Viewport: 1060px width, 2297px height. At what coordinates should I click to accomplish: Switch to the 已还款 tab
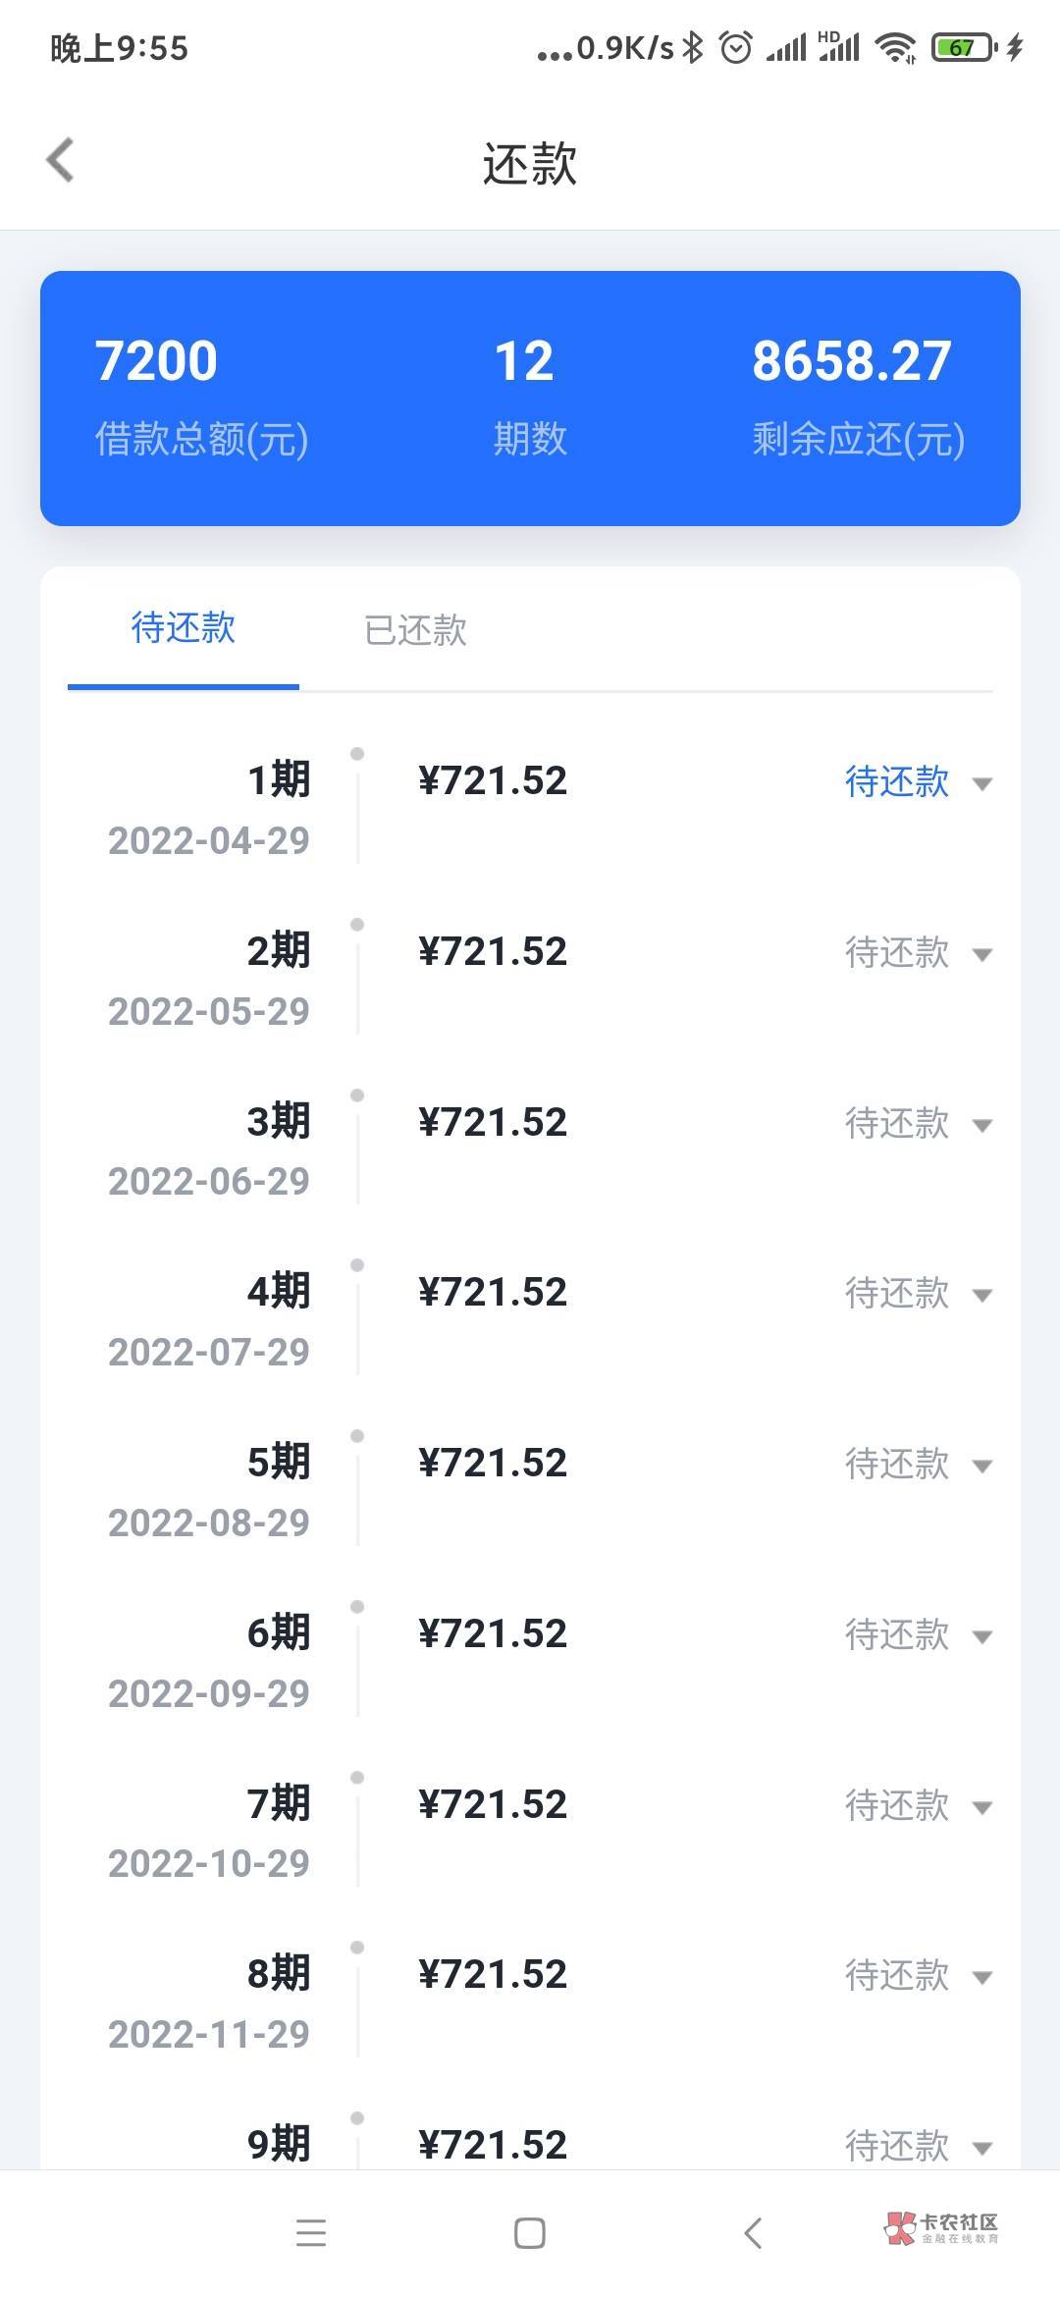click(415, 630)
